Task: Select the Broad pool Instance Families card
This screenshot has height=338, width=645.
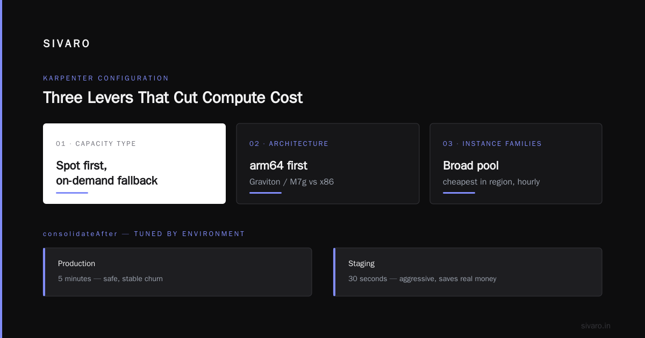Action: 516,164
